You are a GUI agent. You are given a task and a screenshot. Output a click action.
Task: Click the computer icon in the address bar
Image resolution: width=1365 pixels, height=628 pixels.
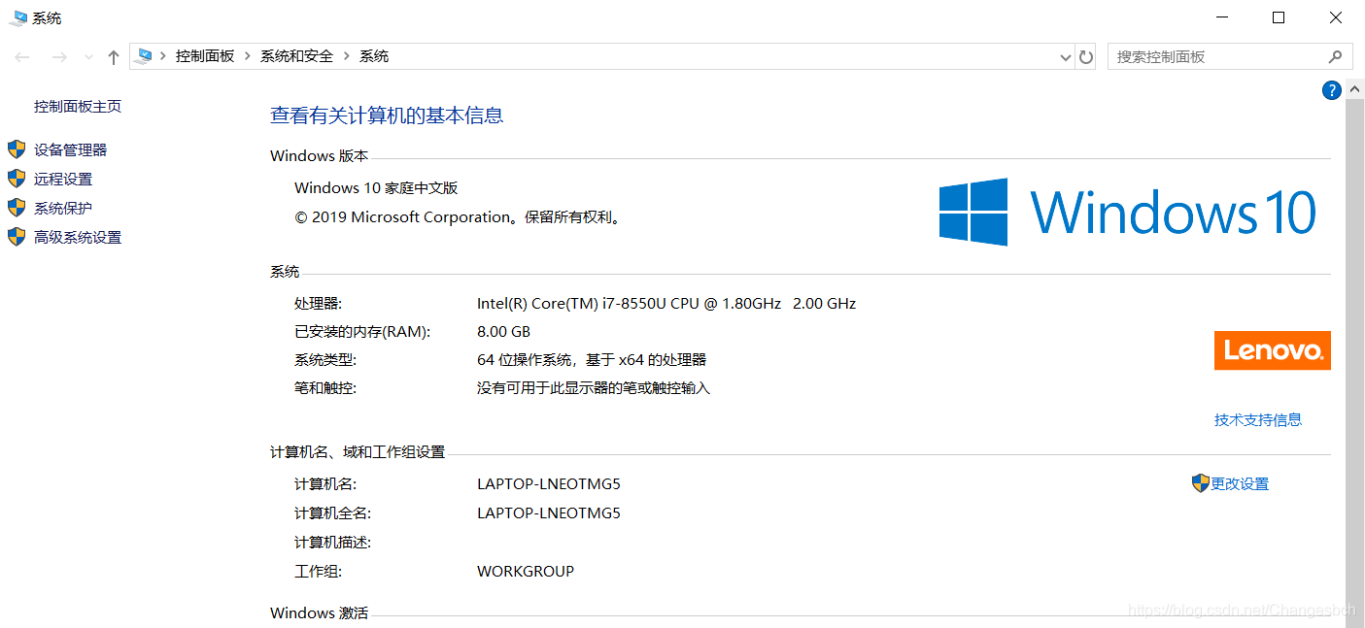coord(145,56)
